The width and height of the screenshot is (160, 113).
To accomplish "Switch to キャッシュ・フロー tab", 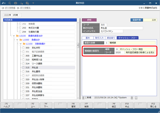I will tap(128, 38).
